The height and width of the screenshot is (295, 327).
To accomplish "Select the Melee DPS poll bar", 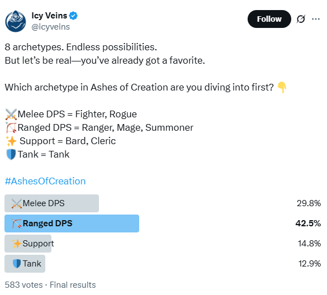I will click(x=52, y=203).
